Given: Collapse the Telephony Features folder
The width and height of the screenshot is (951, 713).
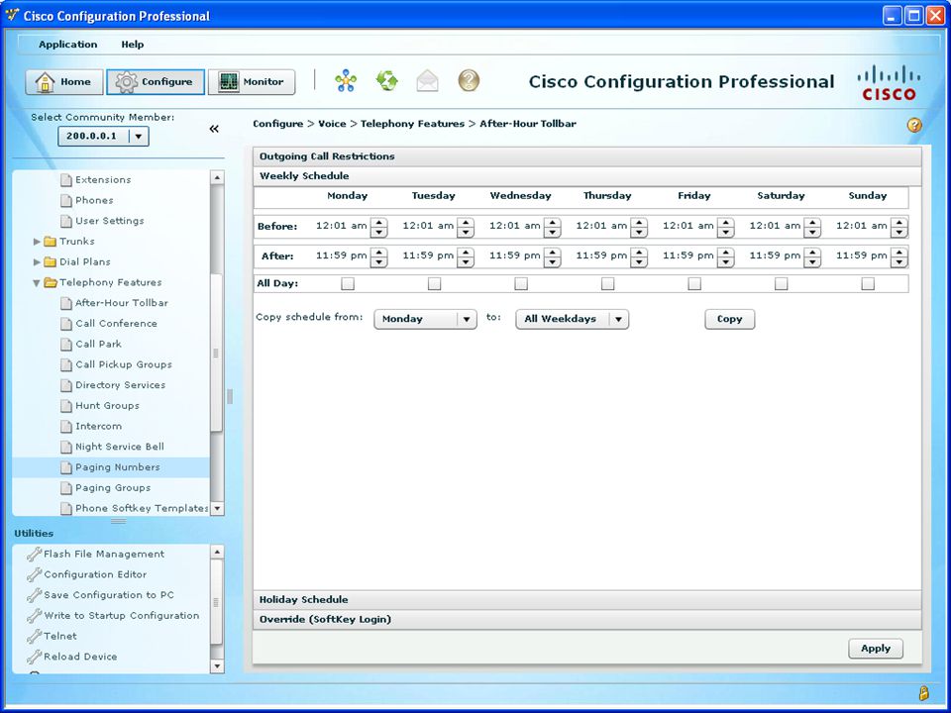Looking at the screenshot, I should (37, 282).
